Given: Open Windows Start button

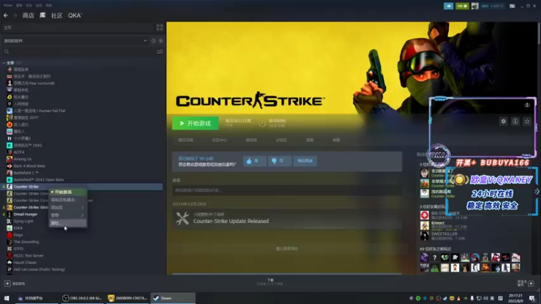Looking at the screenshot, I should click(x=6, y=298).
